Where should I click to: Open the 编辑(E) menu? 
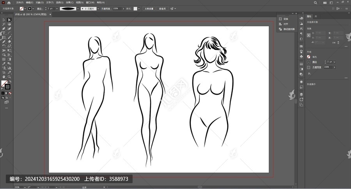click(30, 3)
